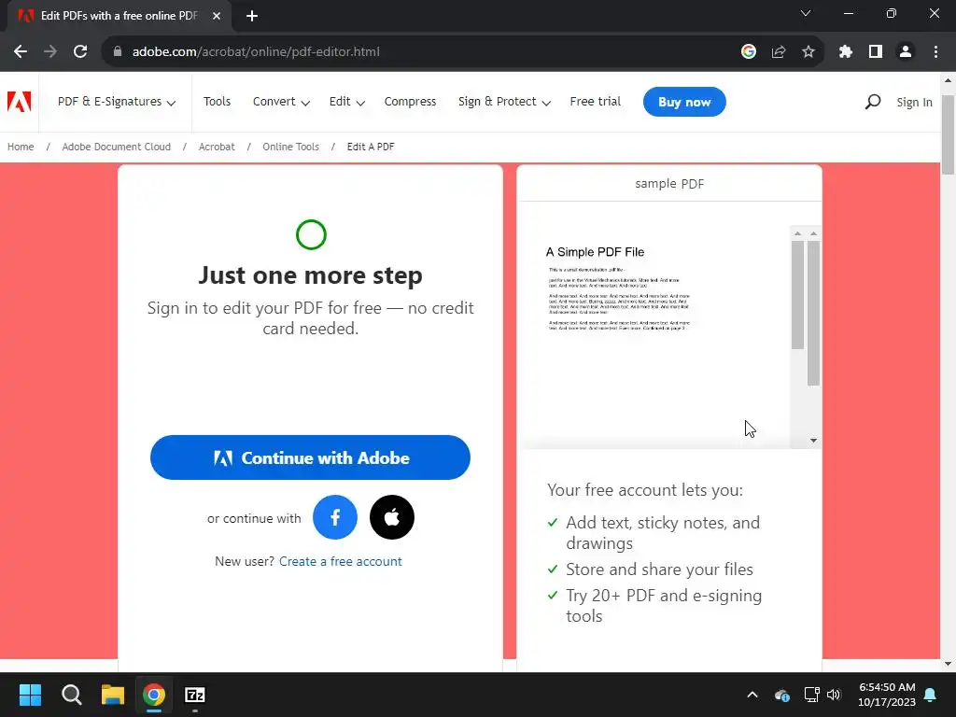The height and width of the screenshot is (717, 956).
Task: Sign in with Apple icon
Action: (x=392, y=517)
